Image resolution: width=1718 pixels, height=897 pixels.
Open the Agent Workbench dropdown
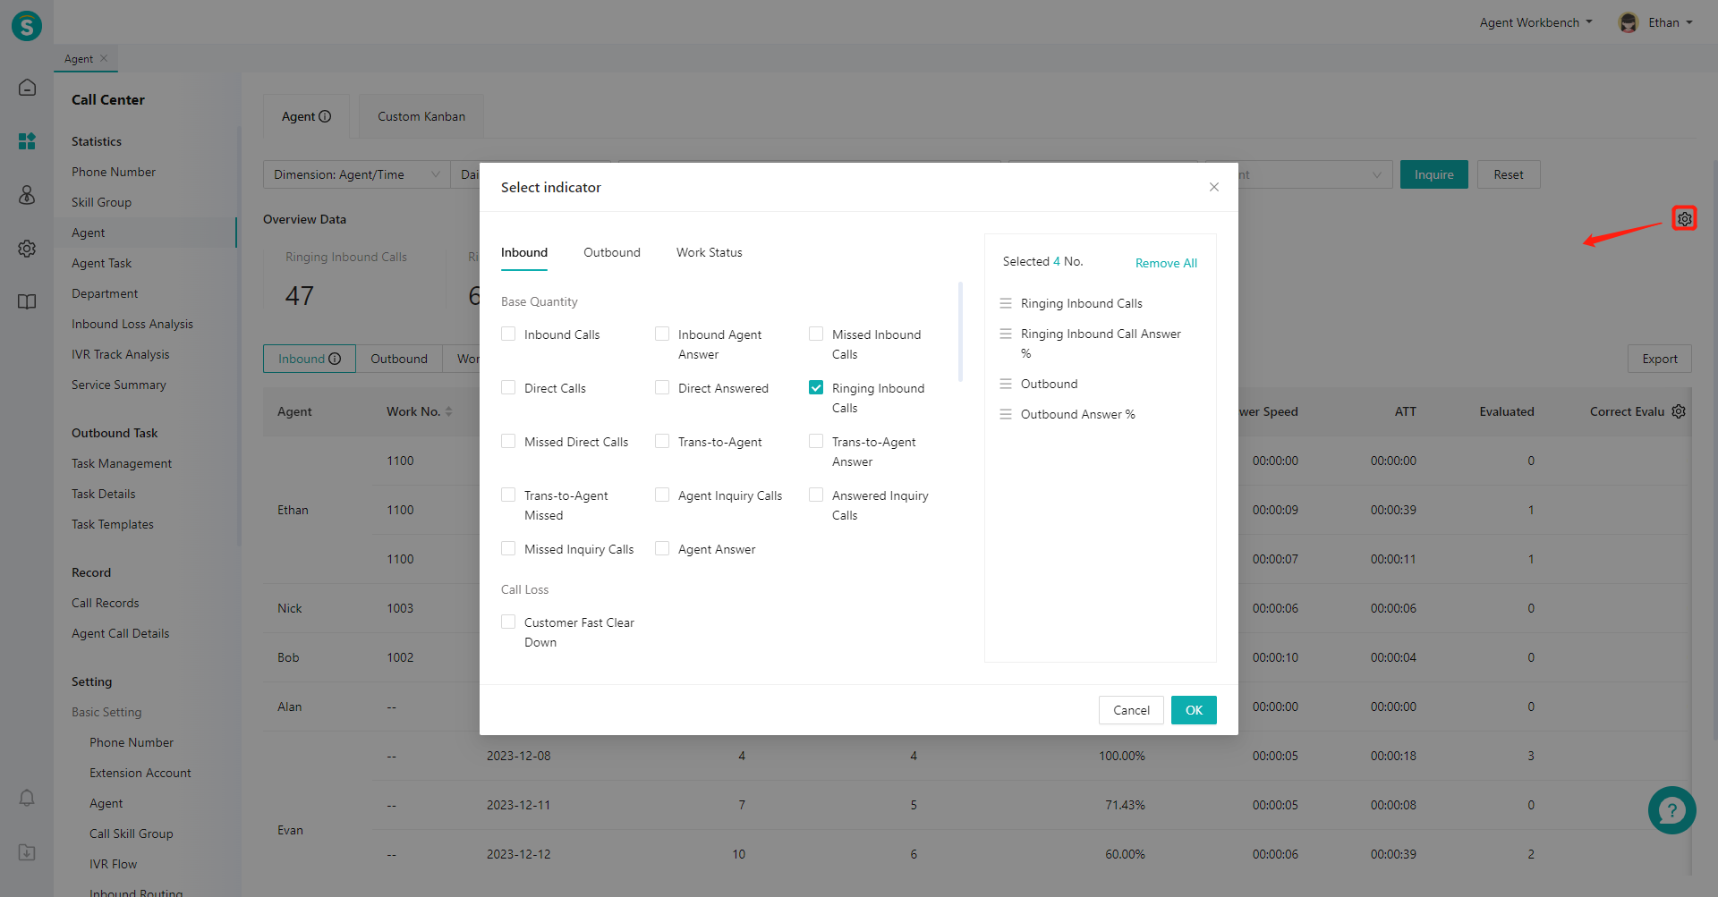(x=1535, y=22)
